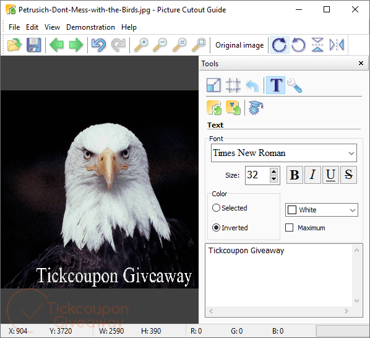Open the Demonstration menu
Viewport: 370px width, 338px height.
[90, 27]
